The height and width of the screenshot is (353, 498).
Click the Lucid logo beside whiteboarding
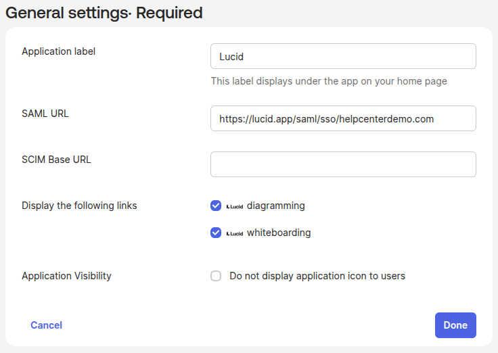point(235,233)
